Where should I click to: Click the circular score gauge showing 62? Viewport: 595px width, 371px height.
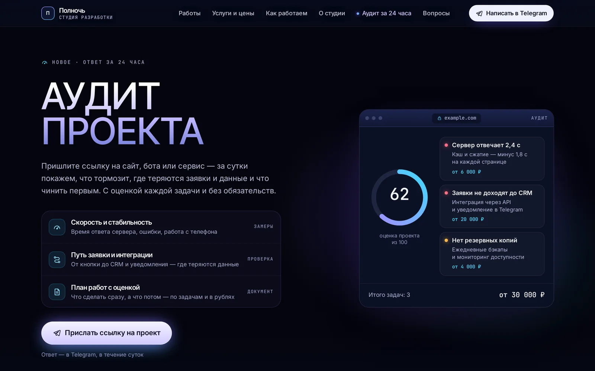click(x=399, y=197)
